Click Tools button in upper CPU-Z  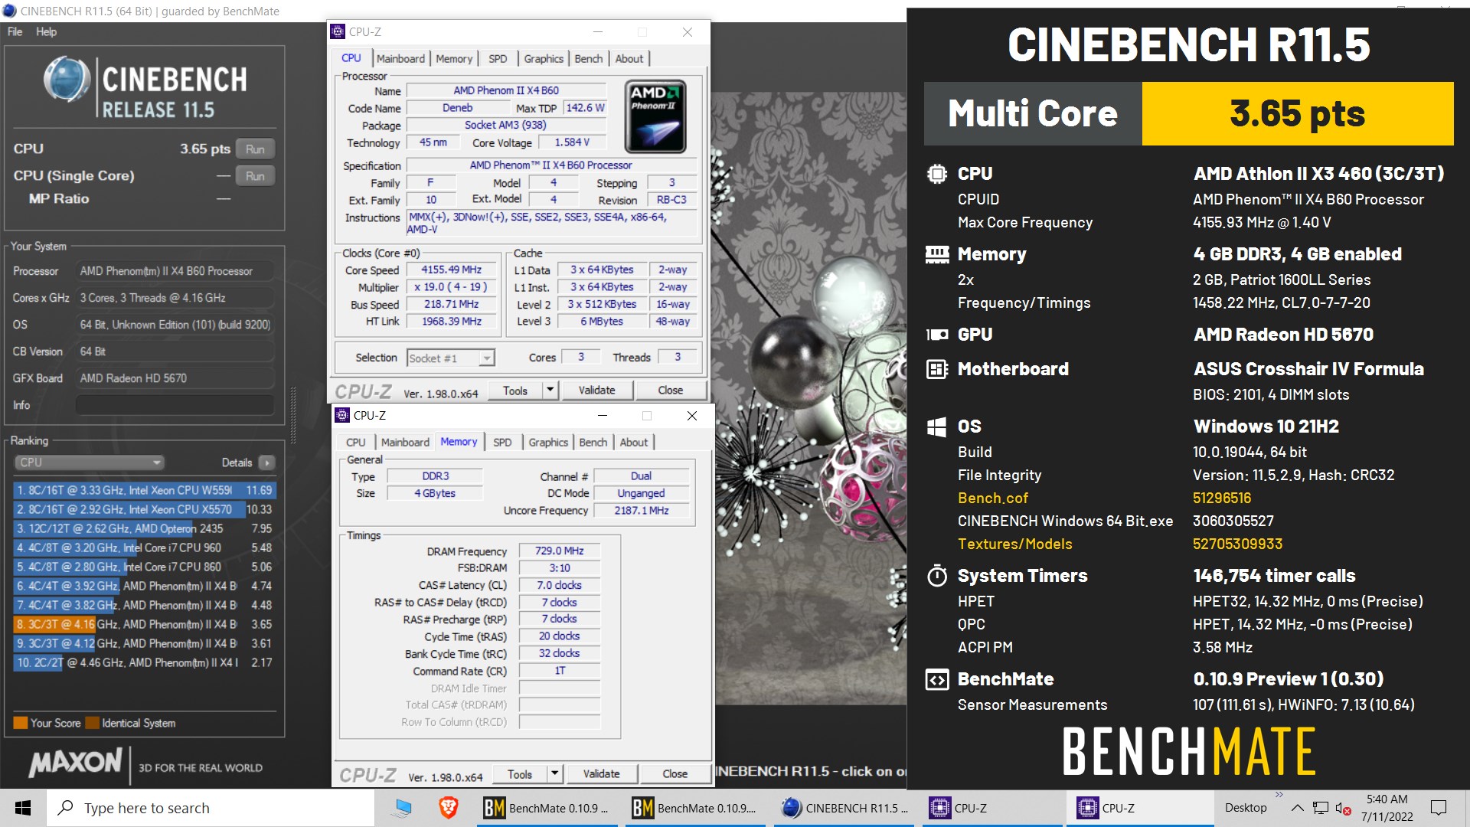point(515,391)
